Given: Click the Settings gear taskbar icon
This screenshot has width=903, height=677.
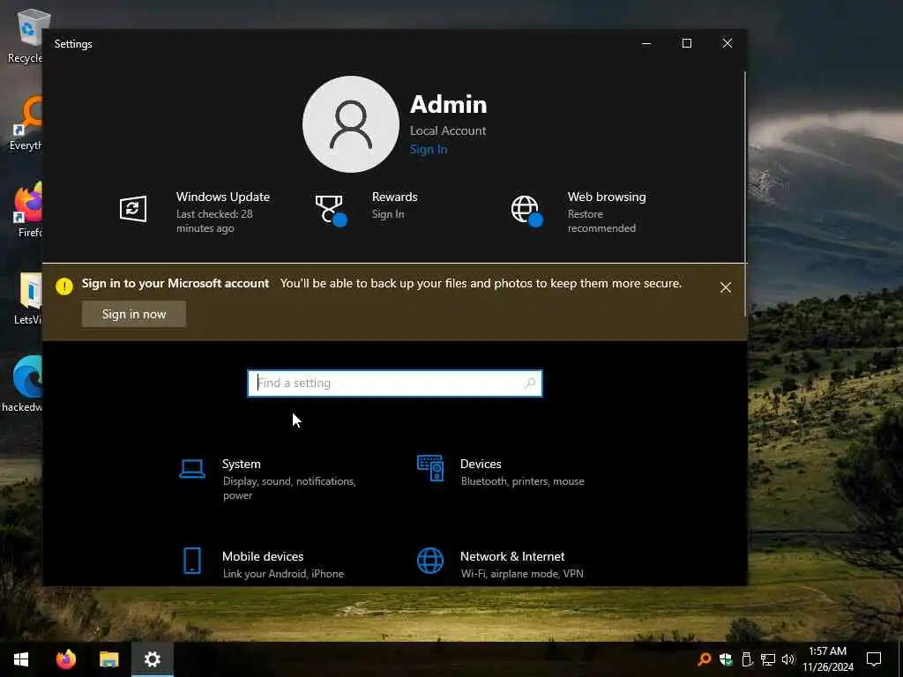Looking at the screenshot, I should pyautogui.click(x=152, y=659).
